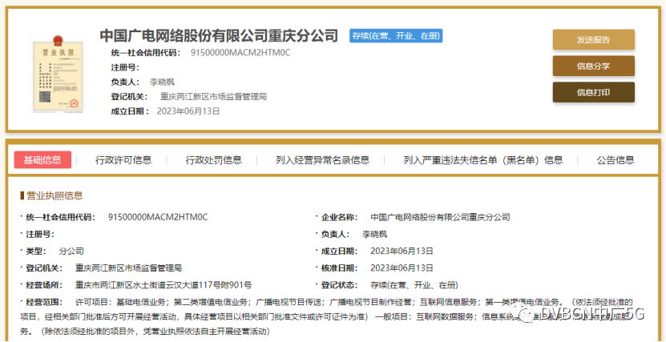Switch to the 行政许可信息 tab
Image resolution: width=666 pixels, height=342 pixels.
coord(123,160)
